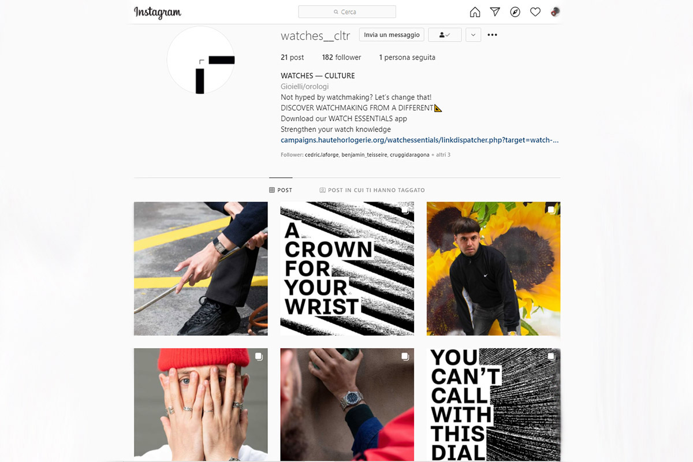View the 182 follower list

341,57
